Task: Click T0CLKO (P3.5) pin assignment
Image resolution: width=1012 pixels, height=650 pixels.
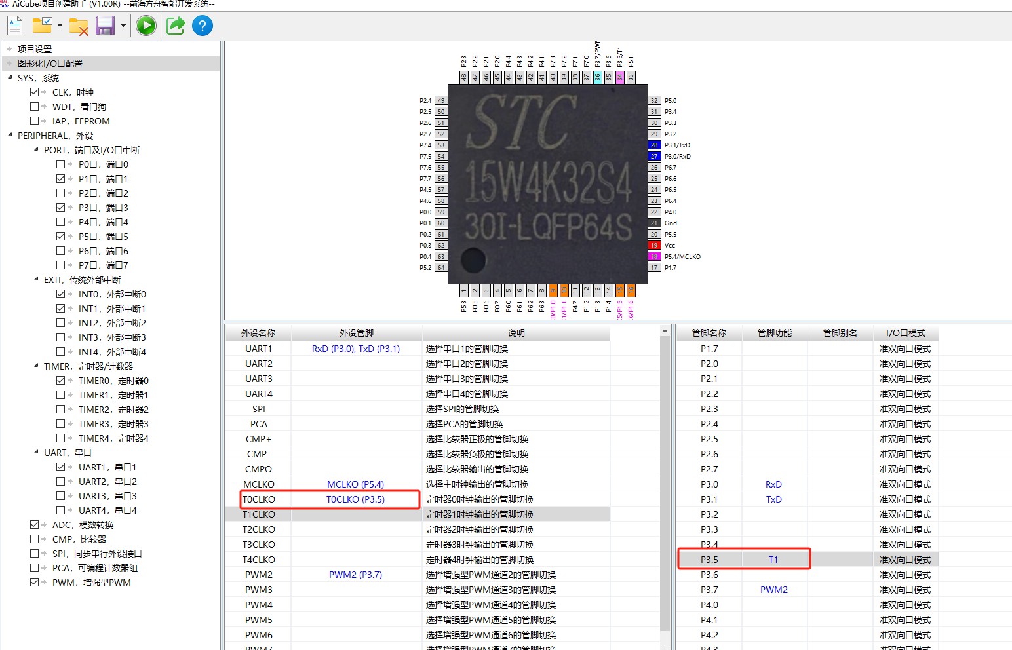Action: (356, 499)
